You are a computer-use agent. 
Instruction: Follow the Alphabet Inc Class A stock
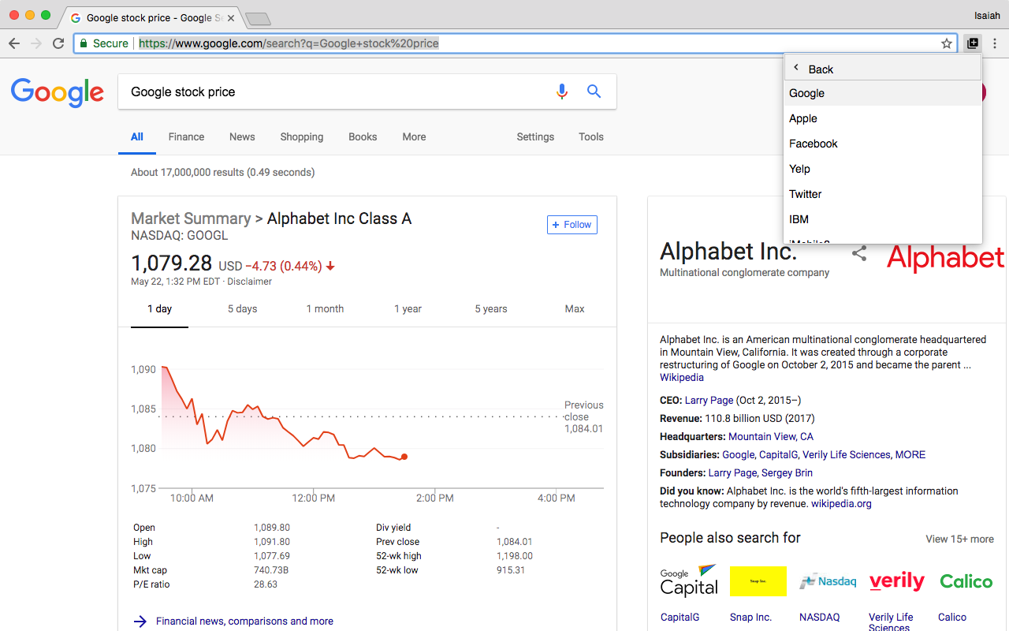[572, 225]
